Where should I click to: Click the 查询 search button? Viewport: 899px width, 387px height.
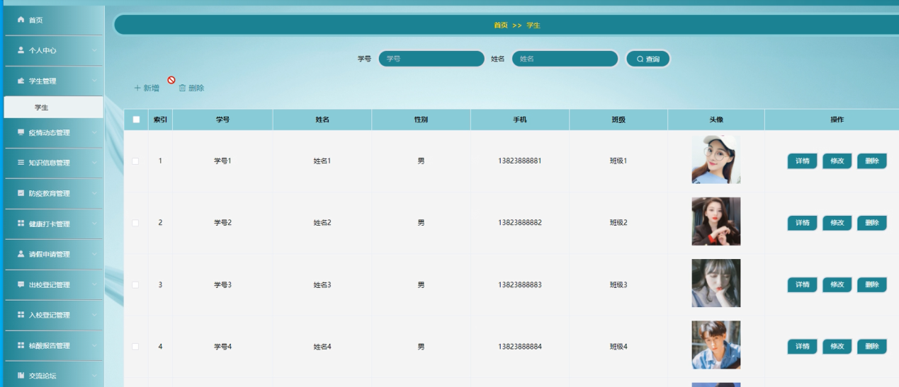(648, 59)
